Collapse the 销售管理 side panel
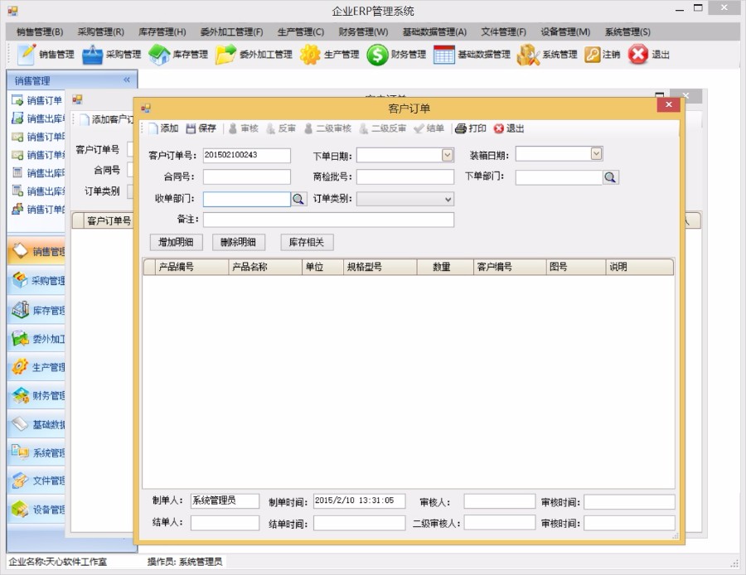 pos(126,80)
